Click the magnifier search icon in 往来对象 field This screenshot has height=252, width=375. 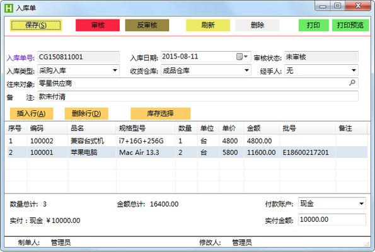352,83
